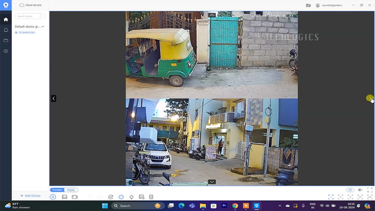Open the files folder in sidebar
The image size is (375, 211).
[6, 40]
